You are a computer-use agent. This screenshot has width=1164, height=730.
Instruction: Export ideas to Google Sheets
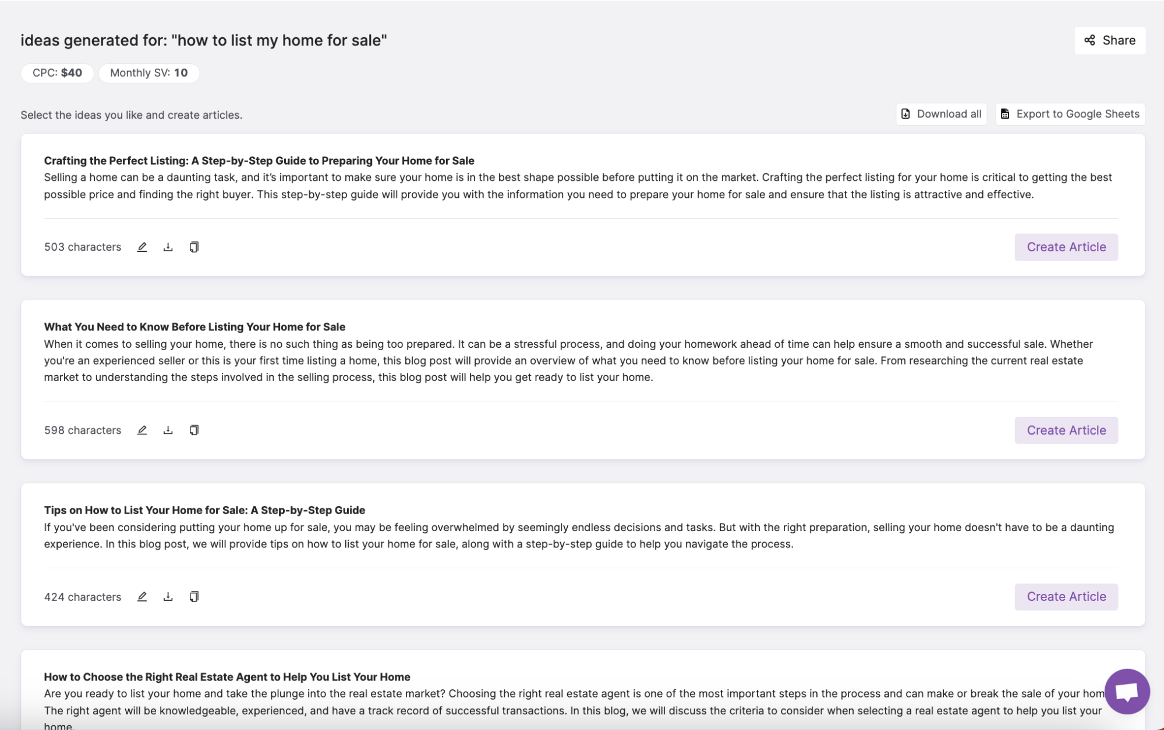(1070, 113)
